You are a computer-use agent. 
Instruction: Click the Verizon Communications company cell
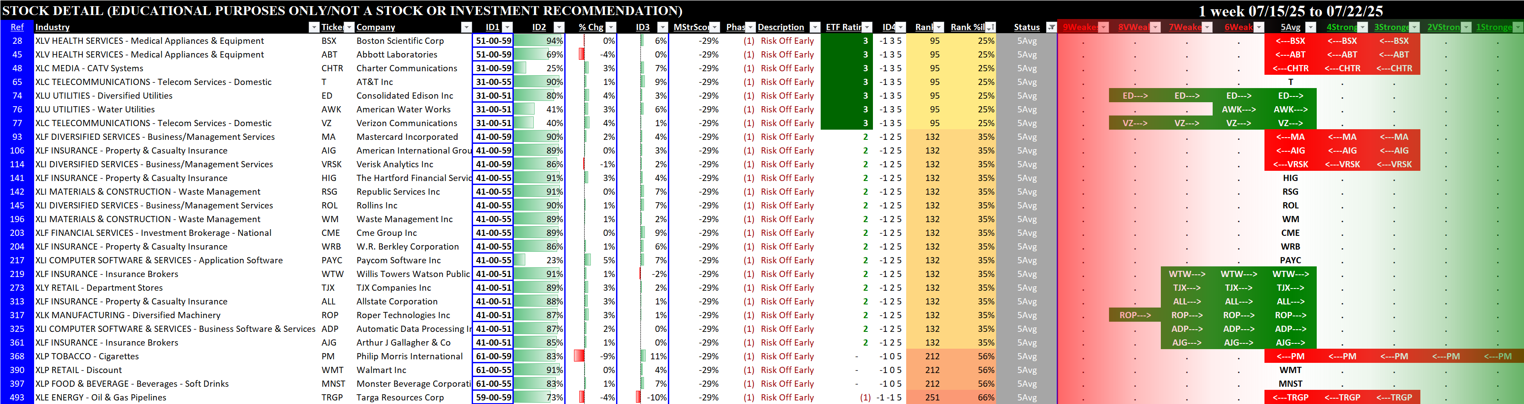(407, 123)
